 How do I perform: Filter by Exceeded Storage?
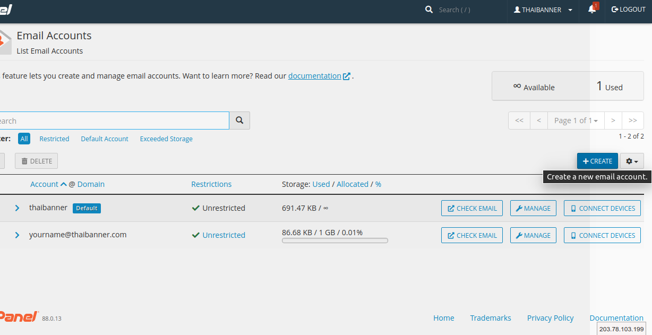[x=166, y=139]
